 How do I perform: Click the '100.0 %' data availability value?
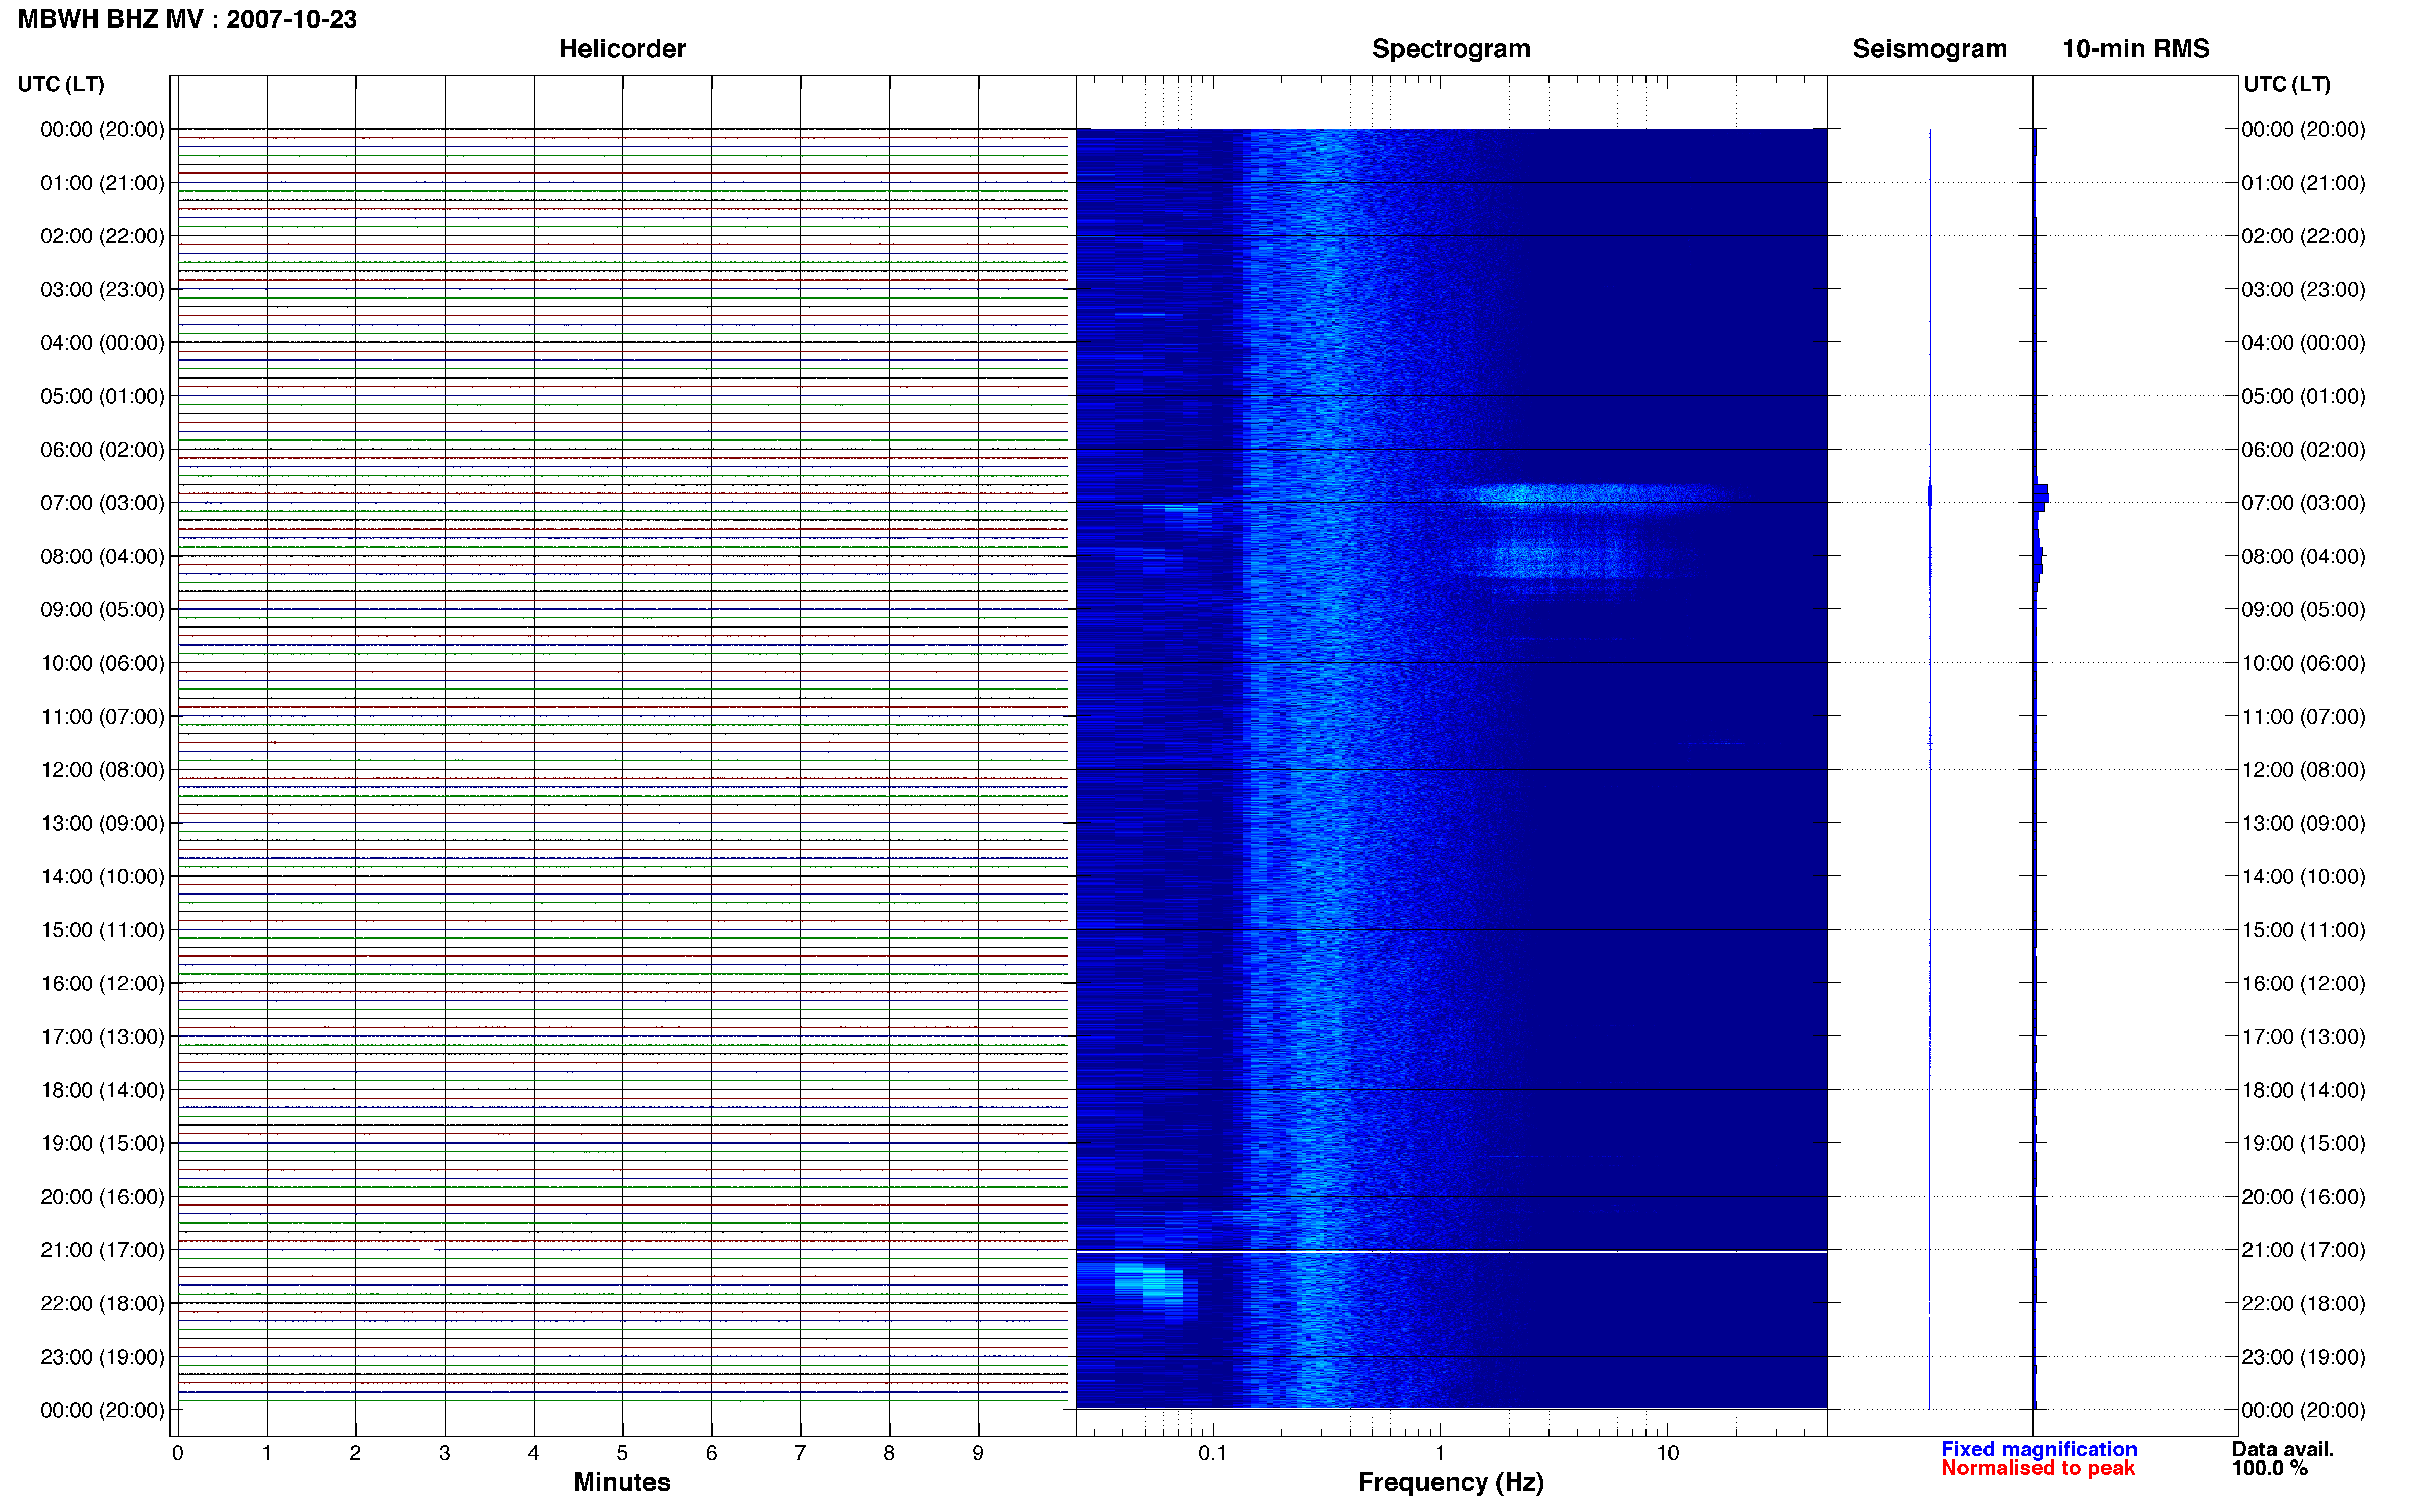(2269, 1468)
